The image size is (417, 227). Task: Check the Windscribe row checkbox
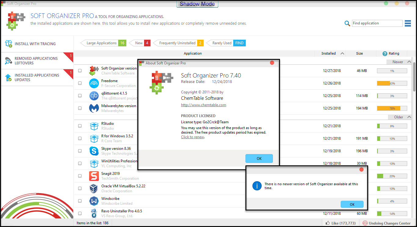coord(80,201)
